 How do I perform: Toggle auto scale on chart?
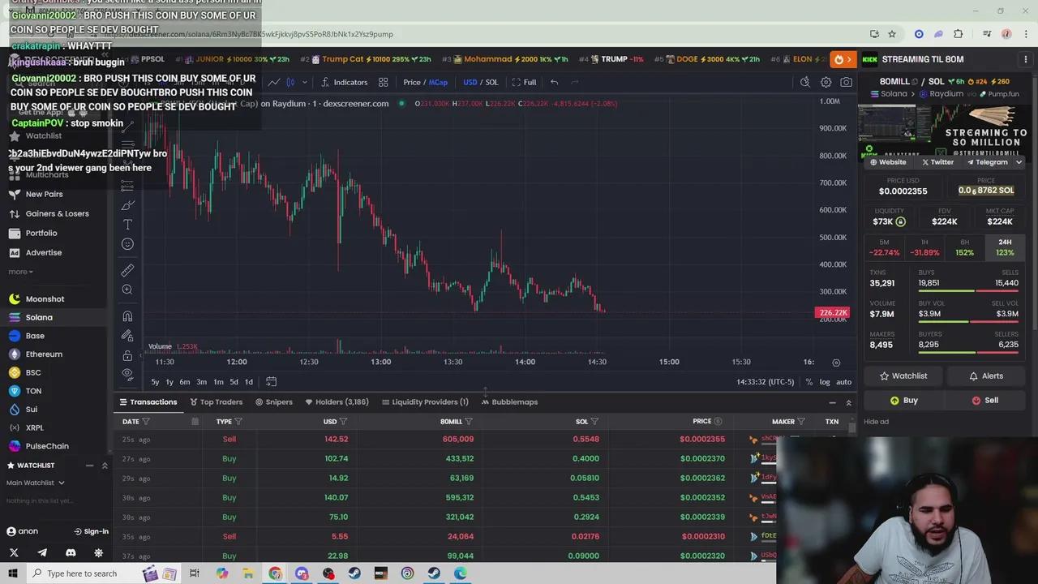pyautogui.click(x=843, y=382)
